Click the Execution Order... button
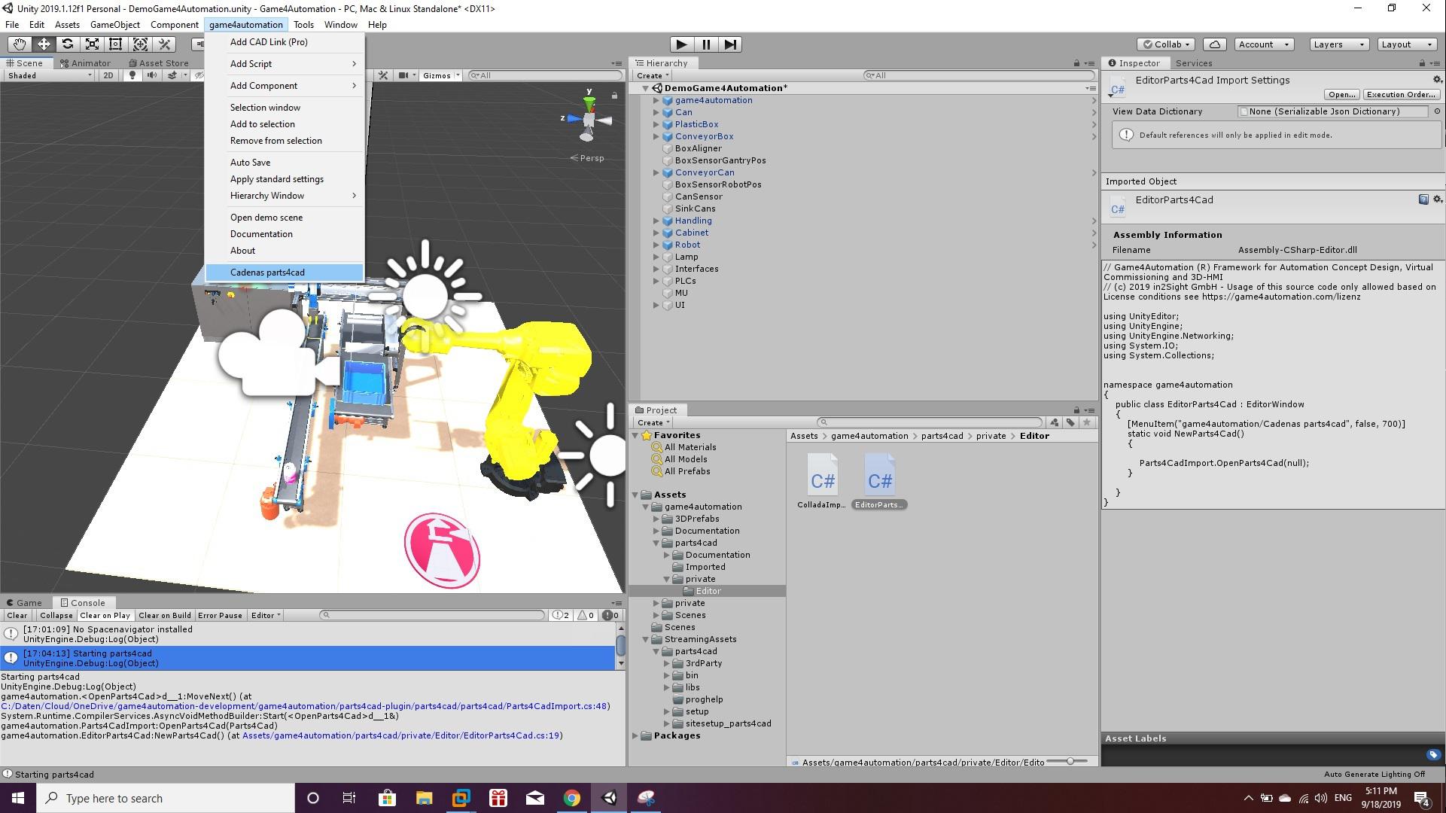This screenshot has width=1446, height=813. (1402, 95)
